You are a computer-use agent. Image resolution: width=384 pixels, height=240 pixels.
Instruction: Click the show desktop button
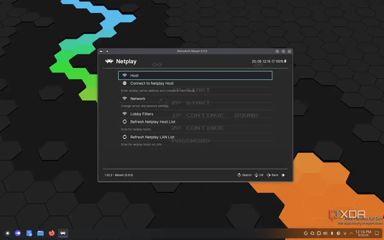click(377, 233)
